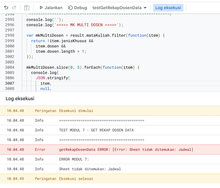Select the red getRekapDosenData ERROR log row
Screen dimensions: 220x188
click(110, 149)
